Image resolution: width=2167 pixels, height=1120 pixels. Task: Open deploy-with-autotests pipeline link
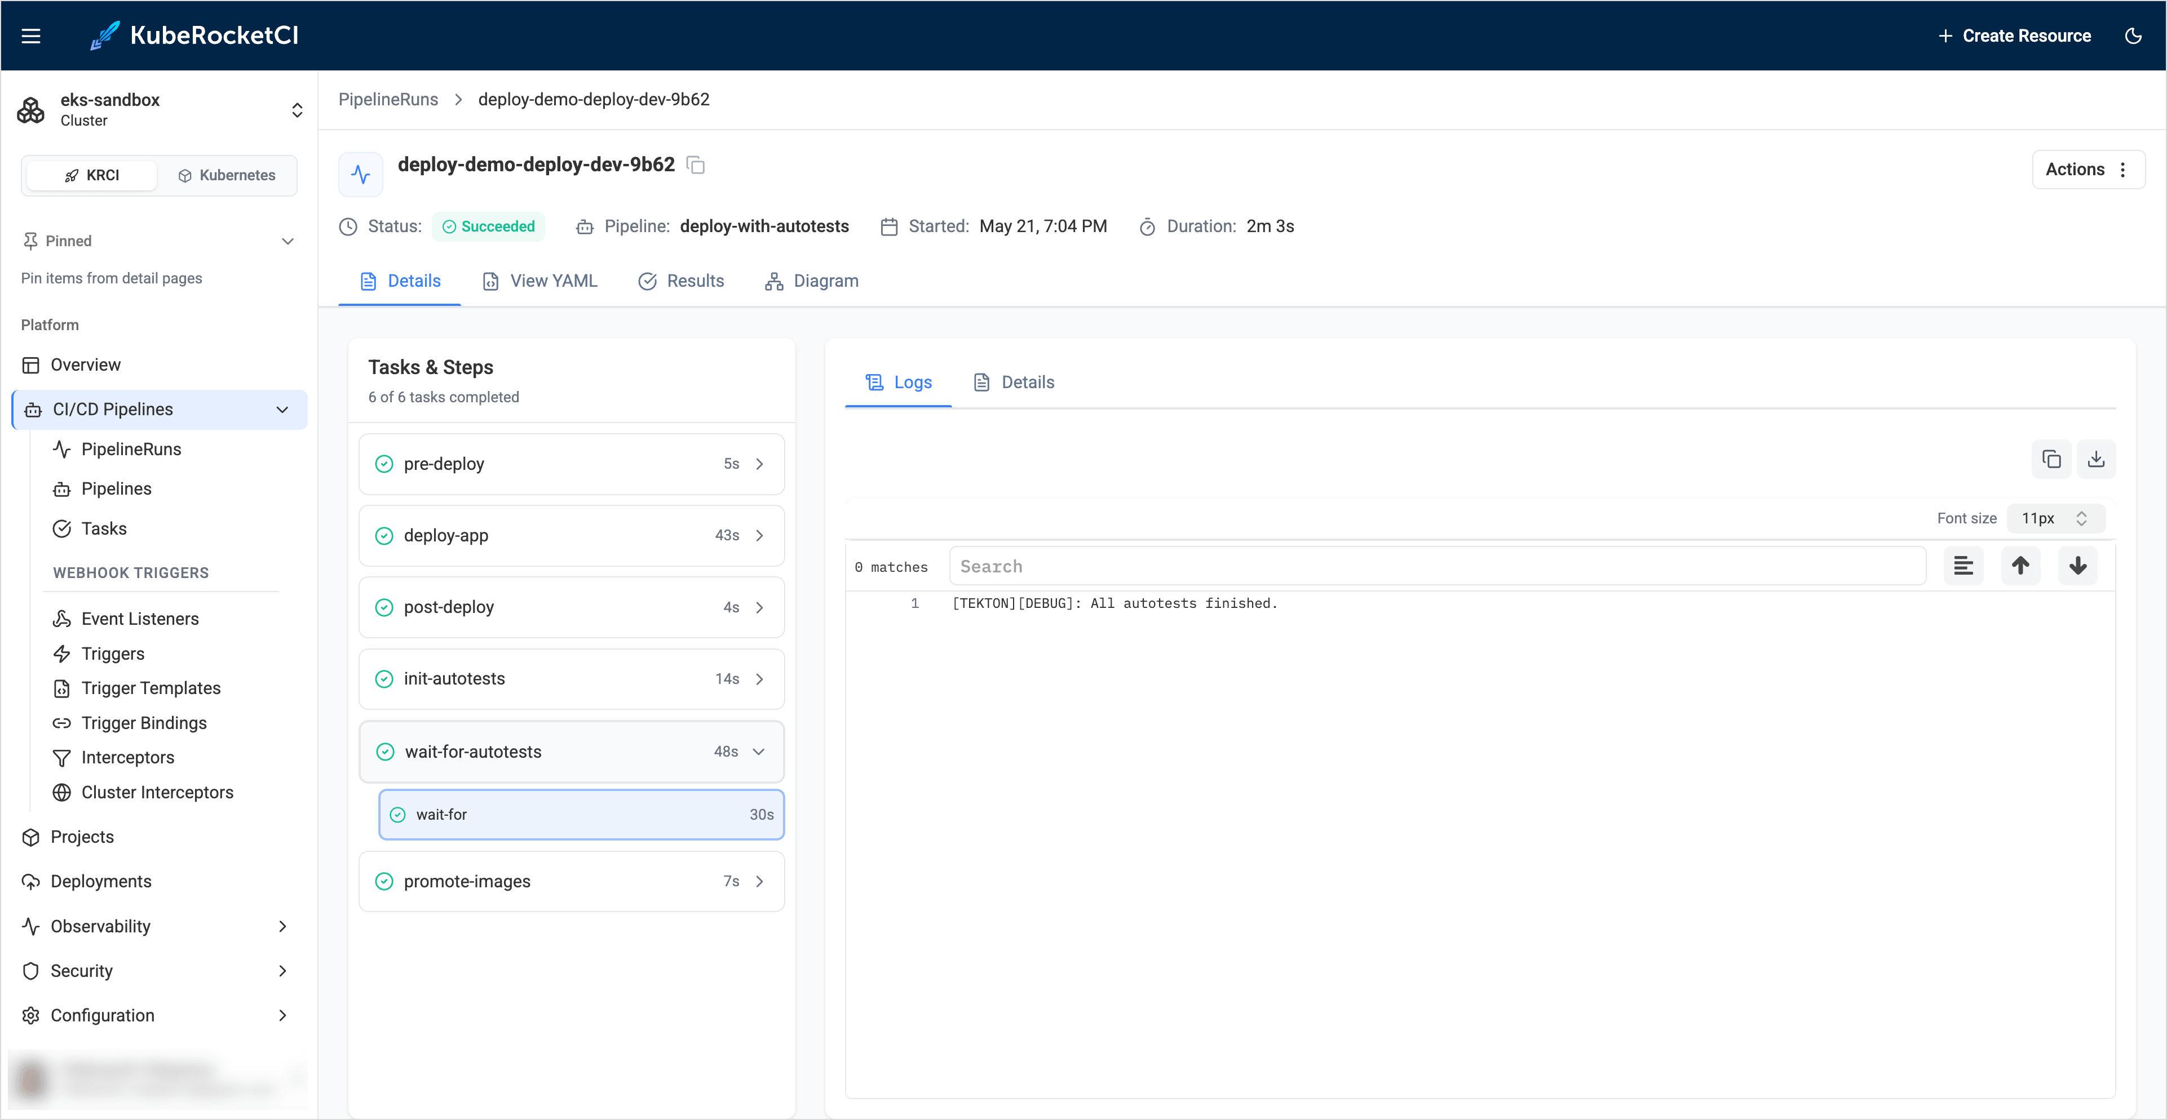click(764, 226)
